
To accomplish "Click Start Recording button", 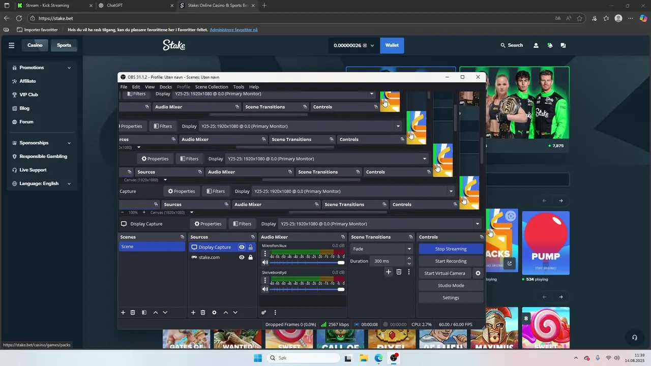I will (451, 261).
